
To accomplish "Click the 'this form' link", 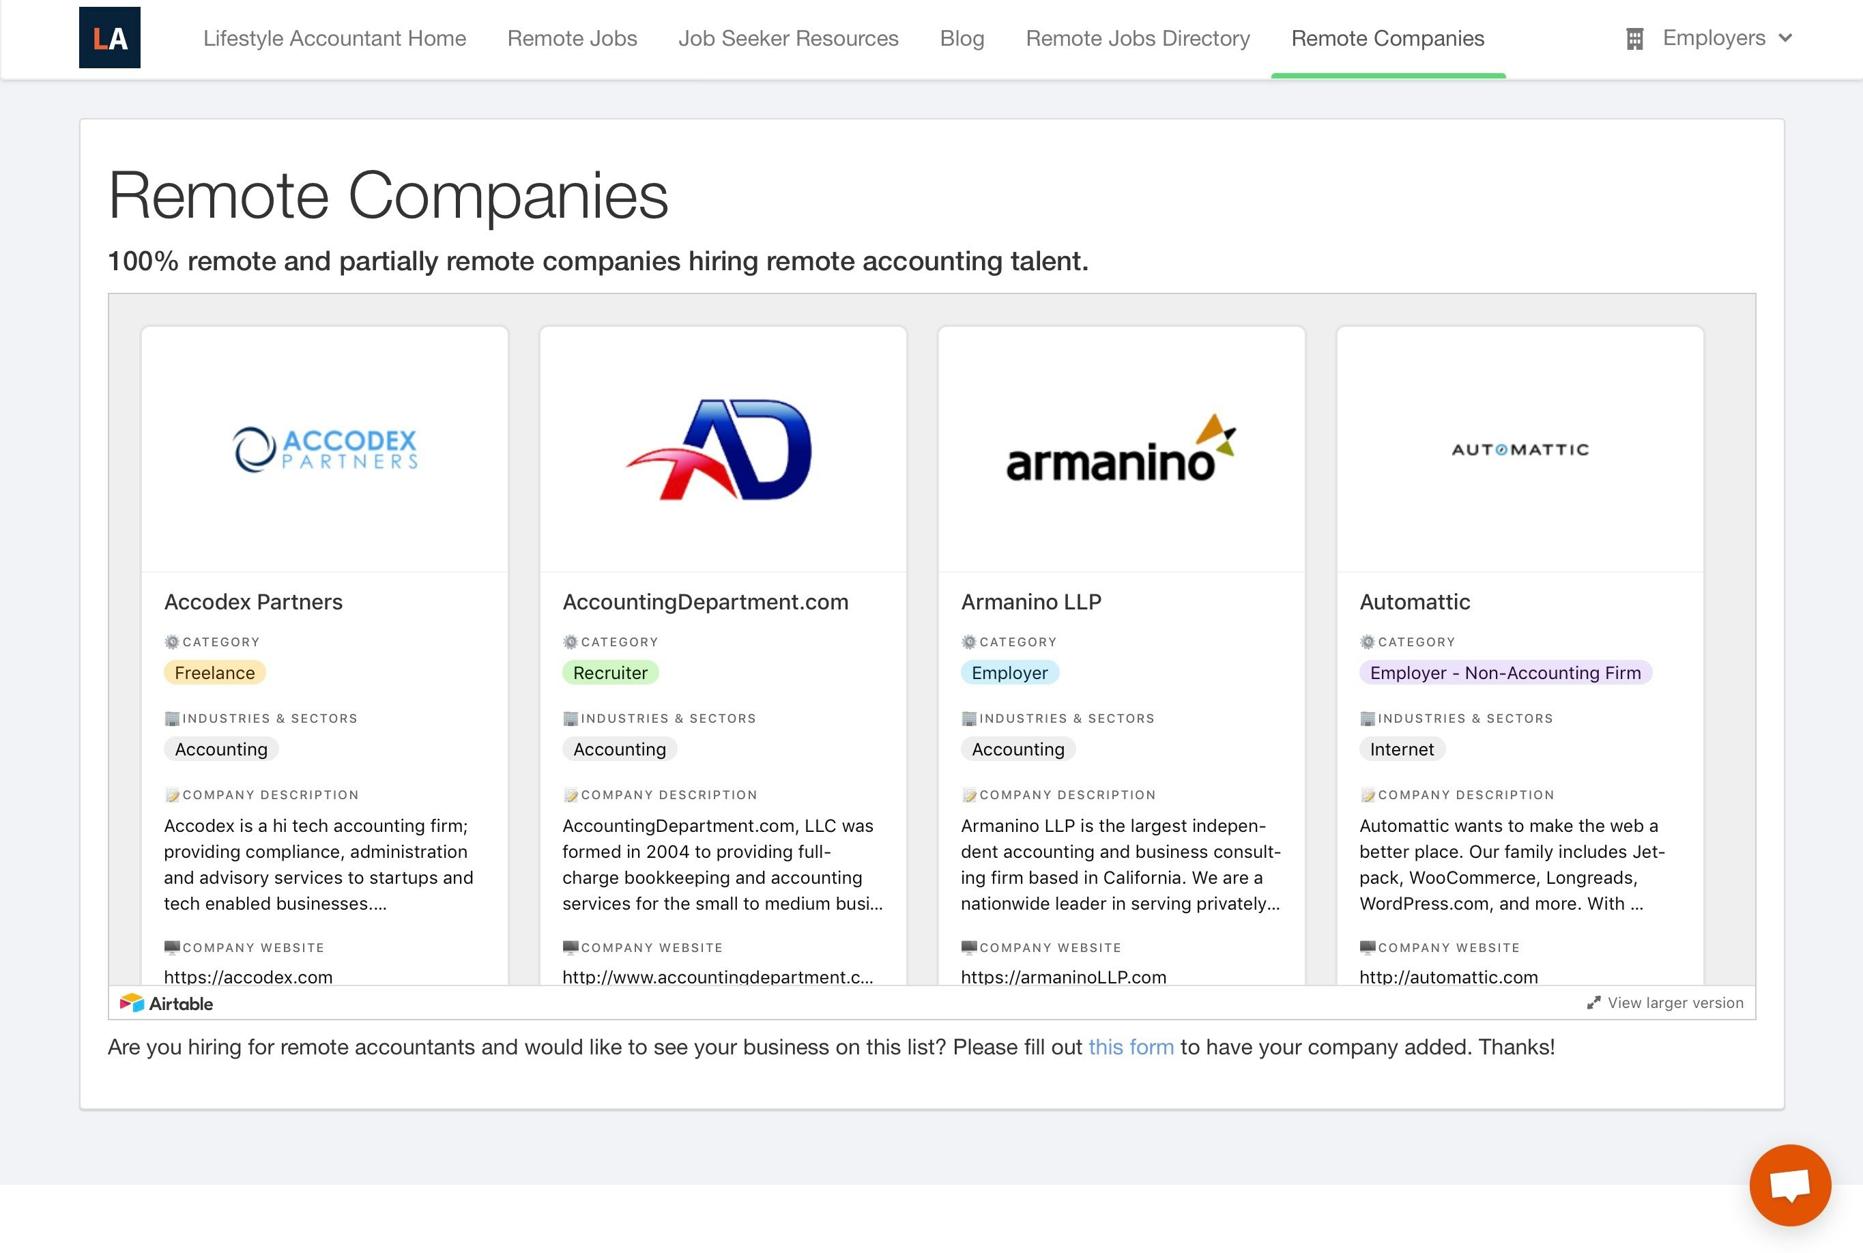I will point(1130,1047).
